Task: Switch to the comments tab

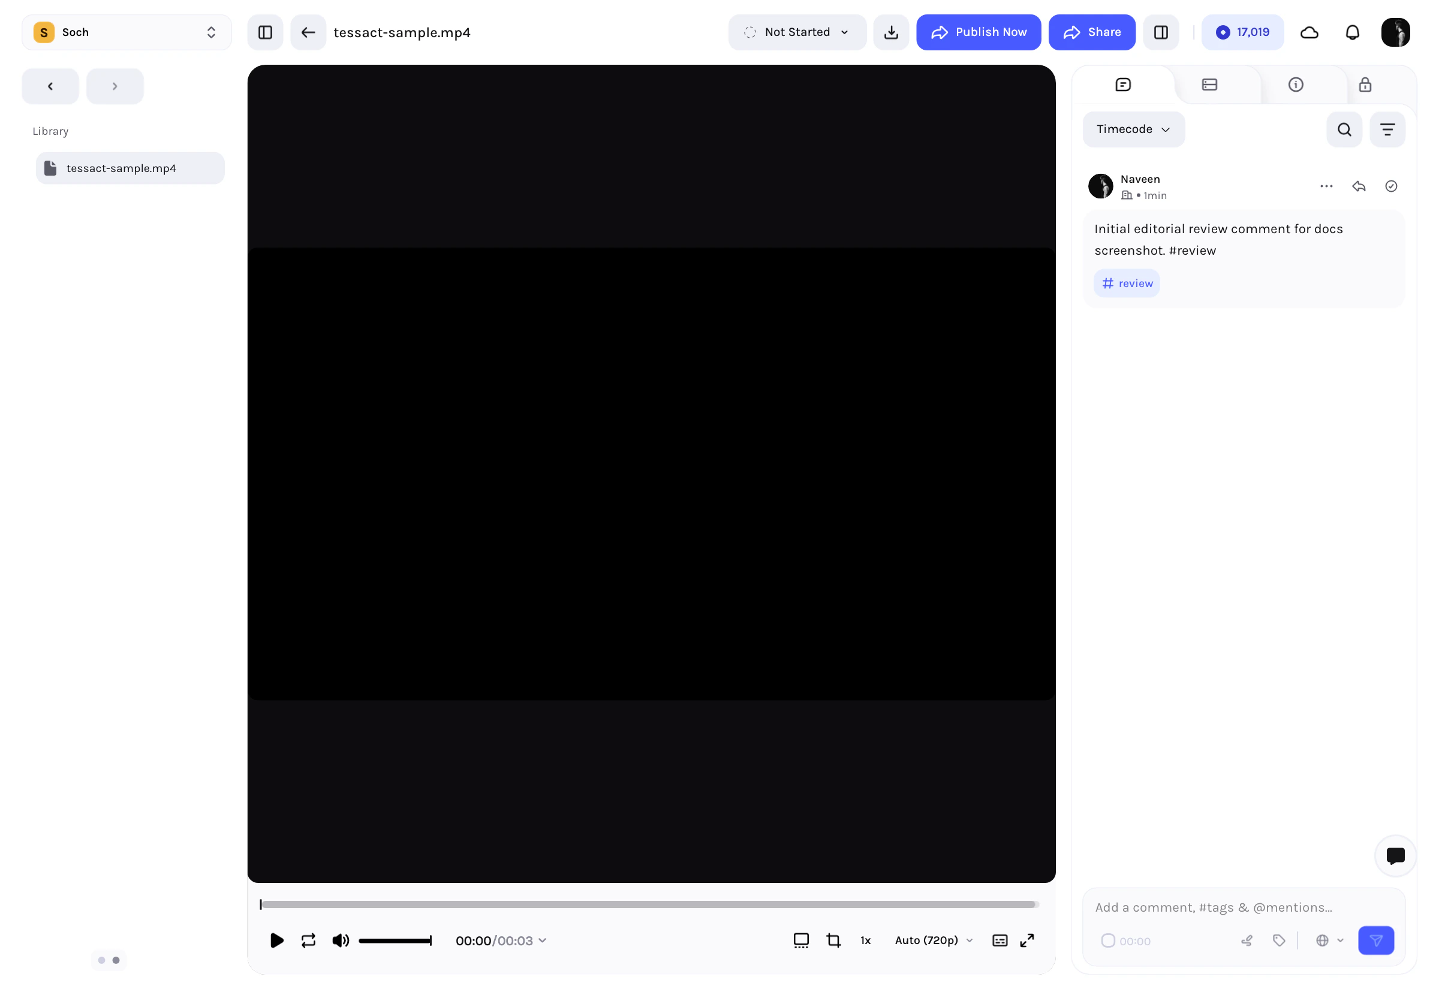Action: tap(1123, 85)
